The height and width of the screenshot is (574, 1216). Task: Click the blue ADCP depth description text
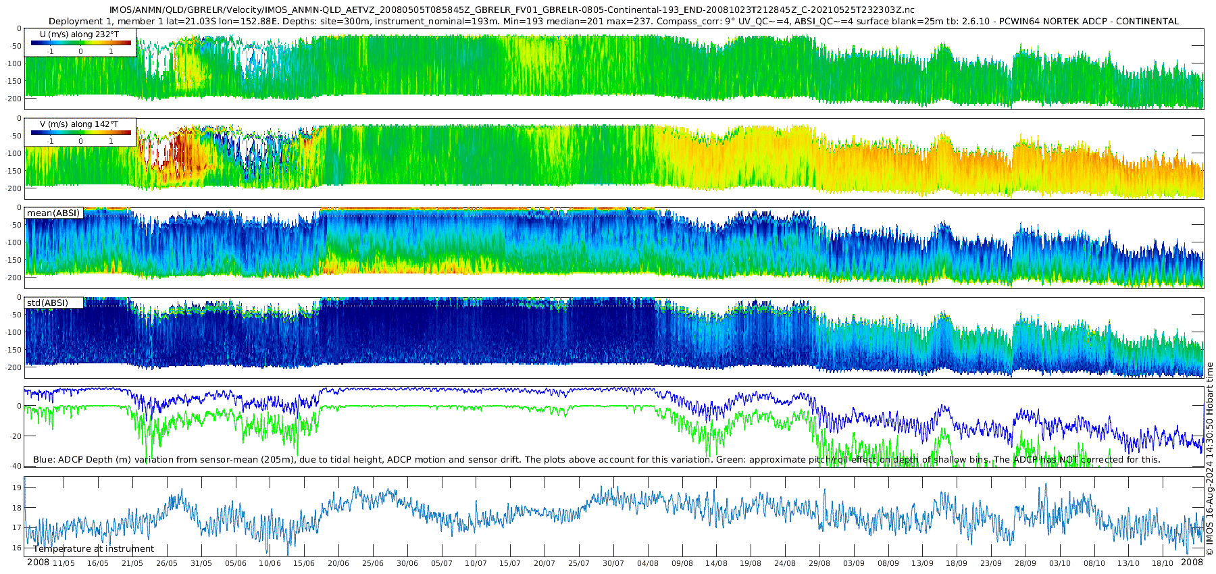[597, 459]
